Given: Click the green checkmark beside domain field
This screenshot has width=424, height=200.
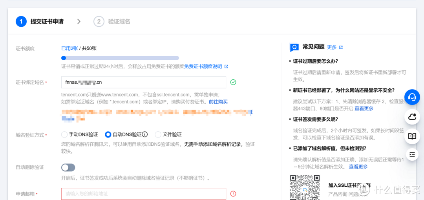Looking at the screenshot, I should 233,82.
